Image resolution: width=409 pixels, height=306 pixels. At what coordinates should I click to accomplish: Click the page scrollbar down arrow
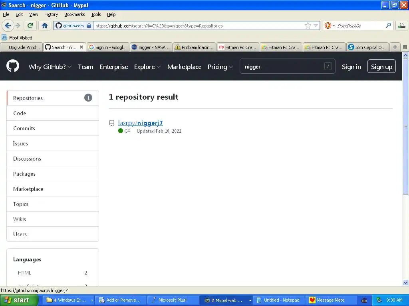(x=405, y=282)
